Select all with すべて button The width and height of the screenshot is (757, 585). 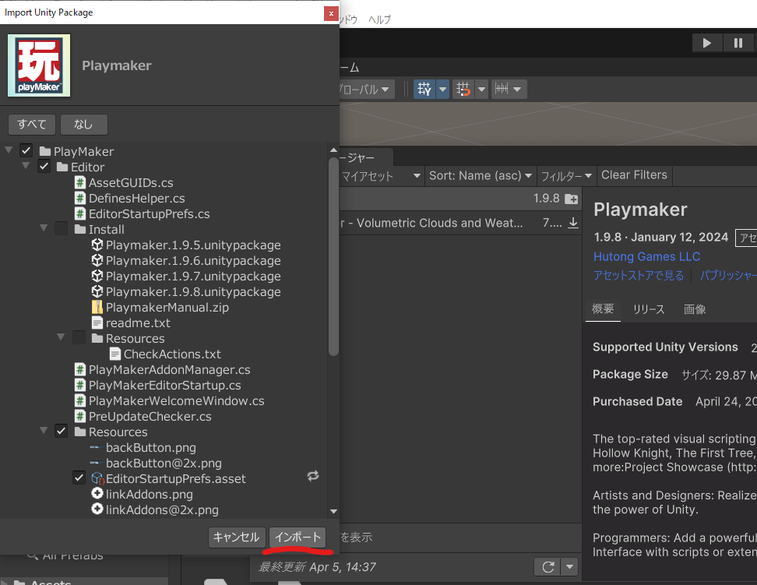(x=32, y=125)
